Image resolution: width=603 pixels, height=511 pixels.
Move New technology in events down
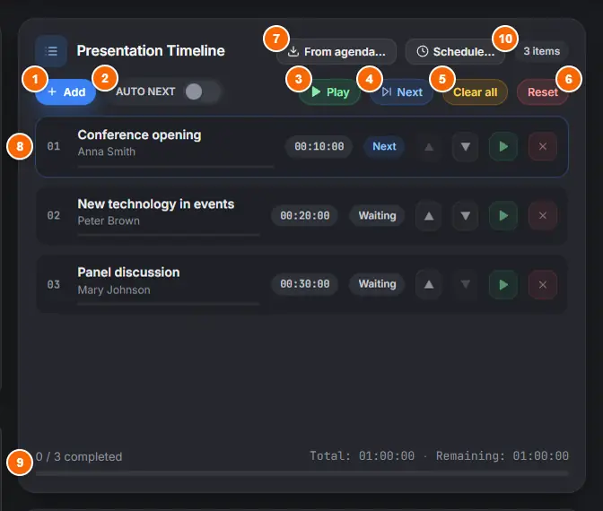coord(466,215)
